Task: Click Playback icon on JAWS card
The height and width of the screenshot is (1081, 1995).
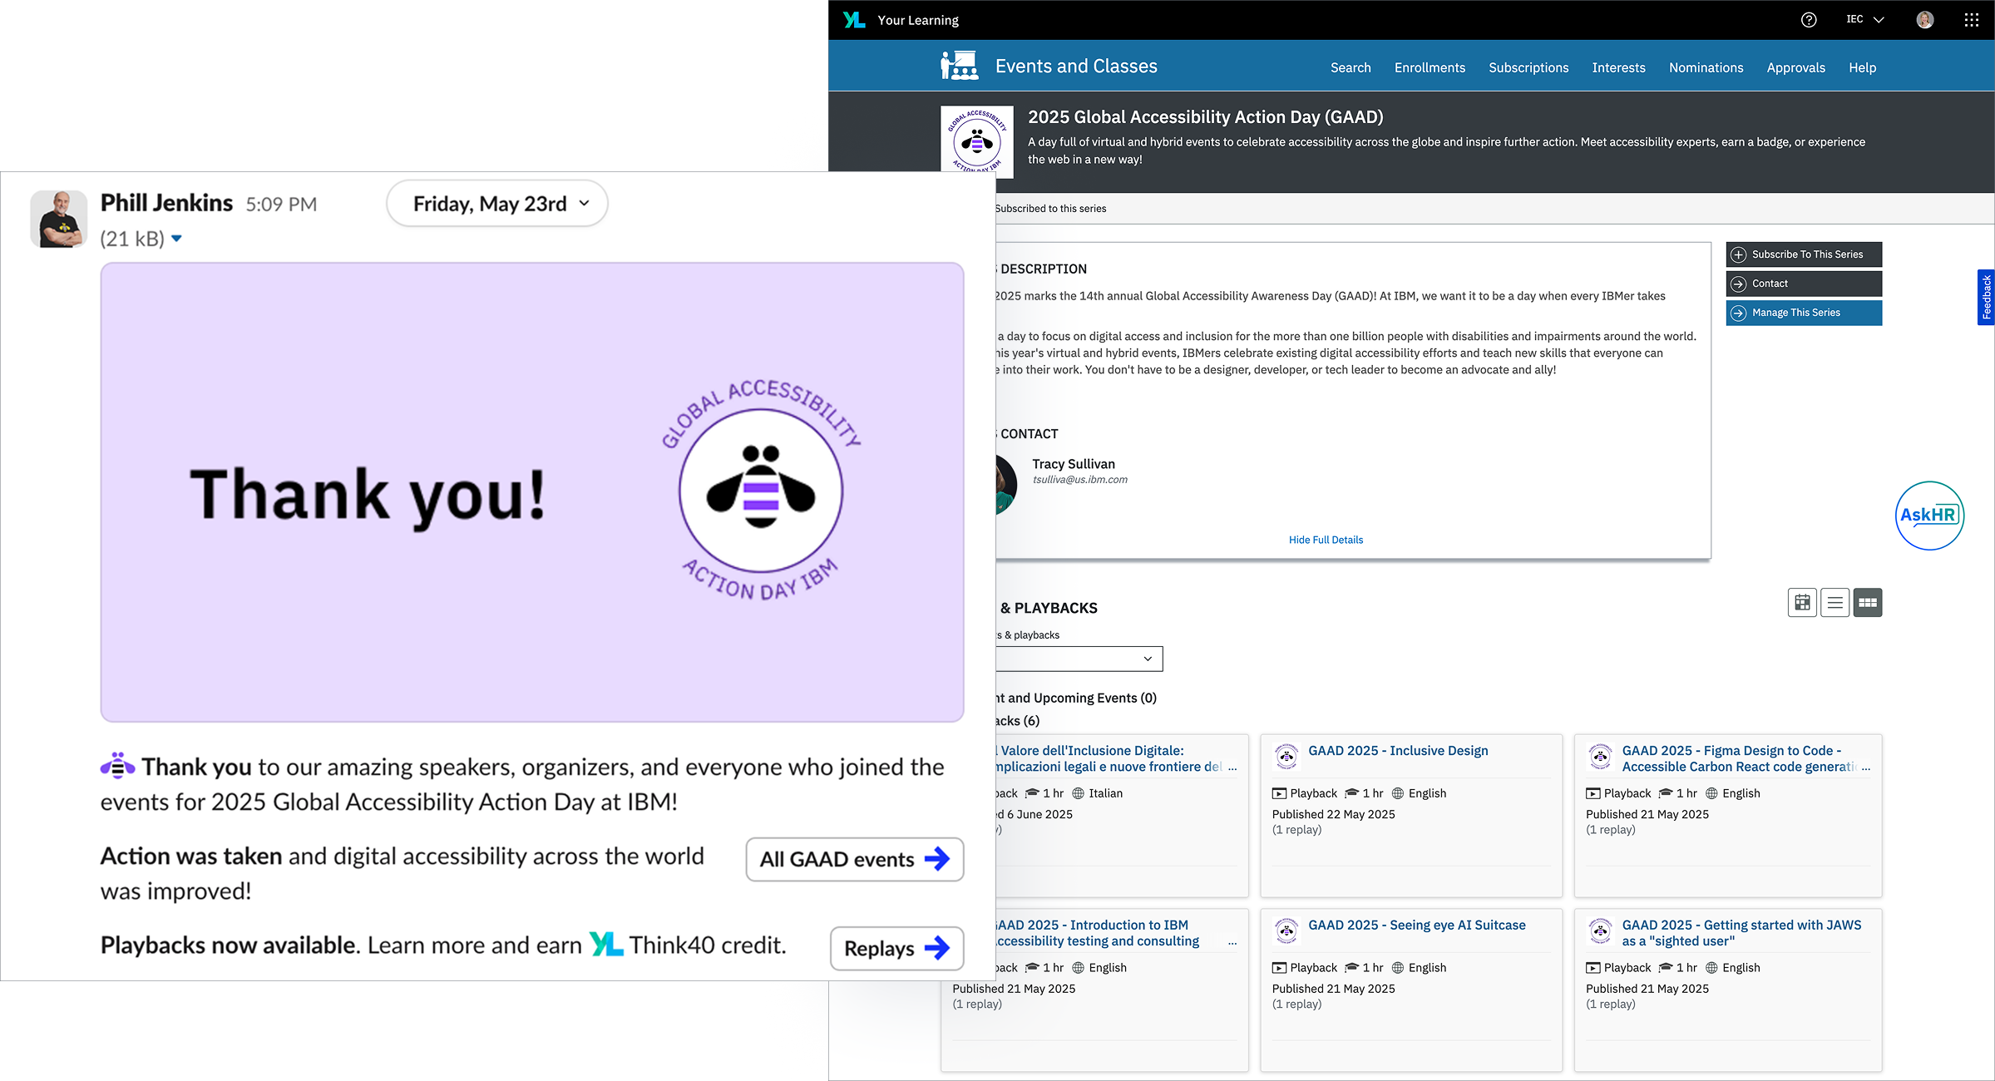Action: pos(1593,968)
